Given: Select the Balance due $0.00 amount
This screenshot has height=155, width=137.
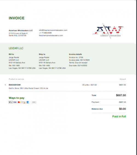Looking at the screenshot, I should coord(122,109).
